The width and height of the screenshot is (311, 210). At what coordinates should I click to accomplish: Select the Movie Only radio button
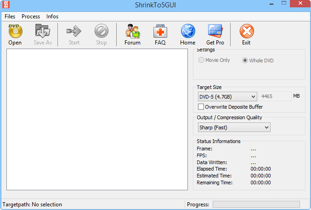click(201, 60)
